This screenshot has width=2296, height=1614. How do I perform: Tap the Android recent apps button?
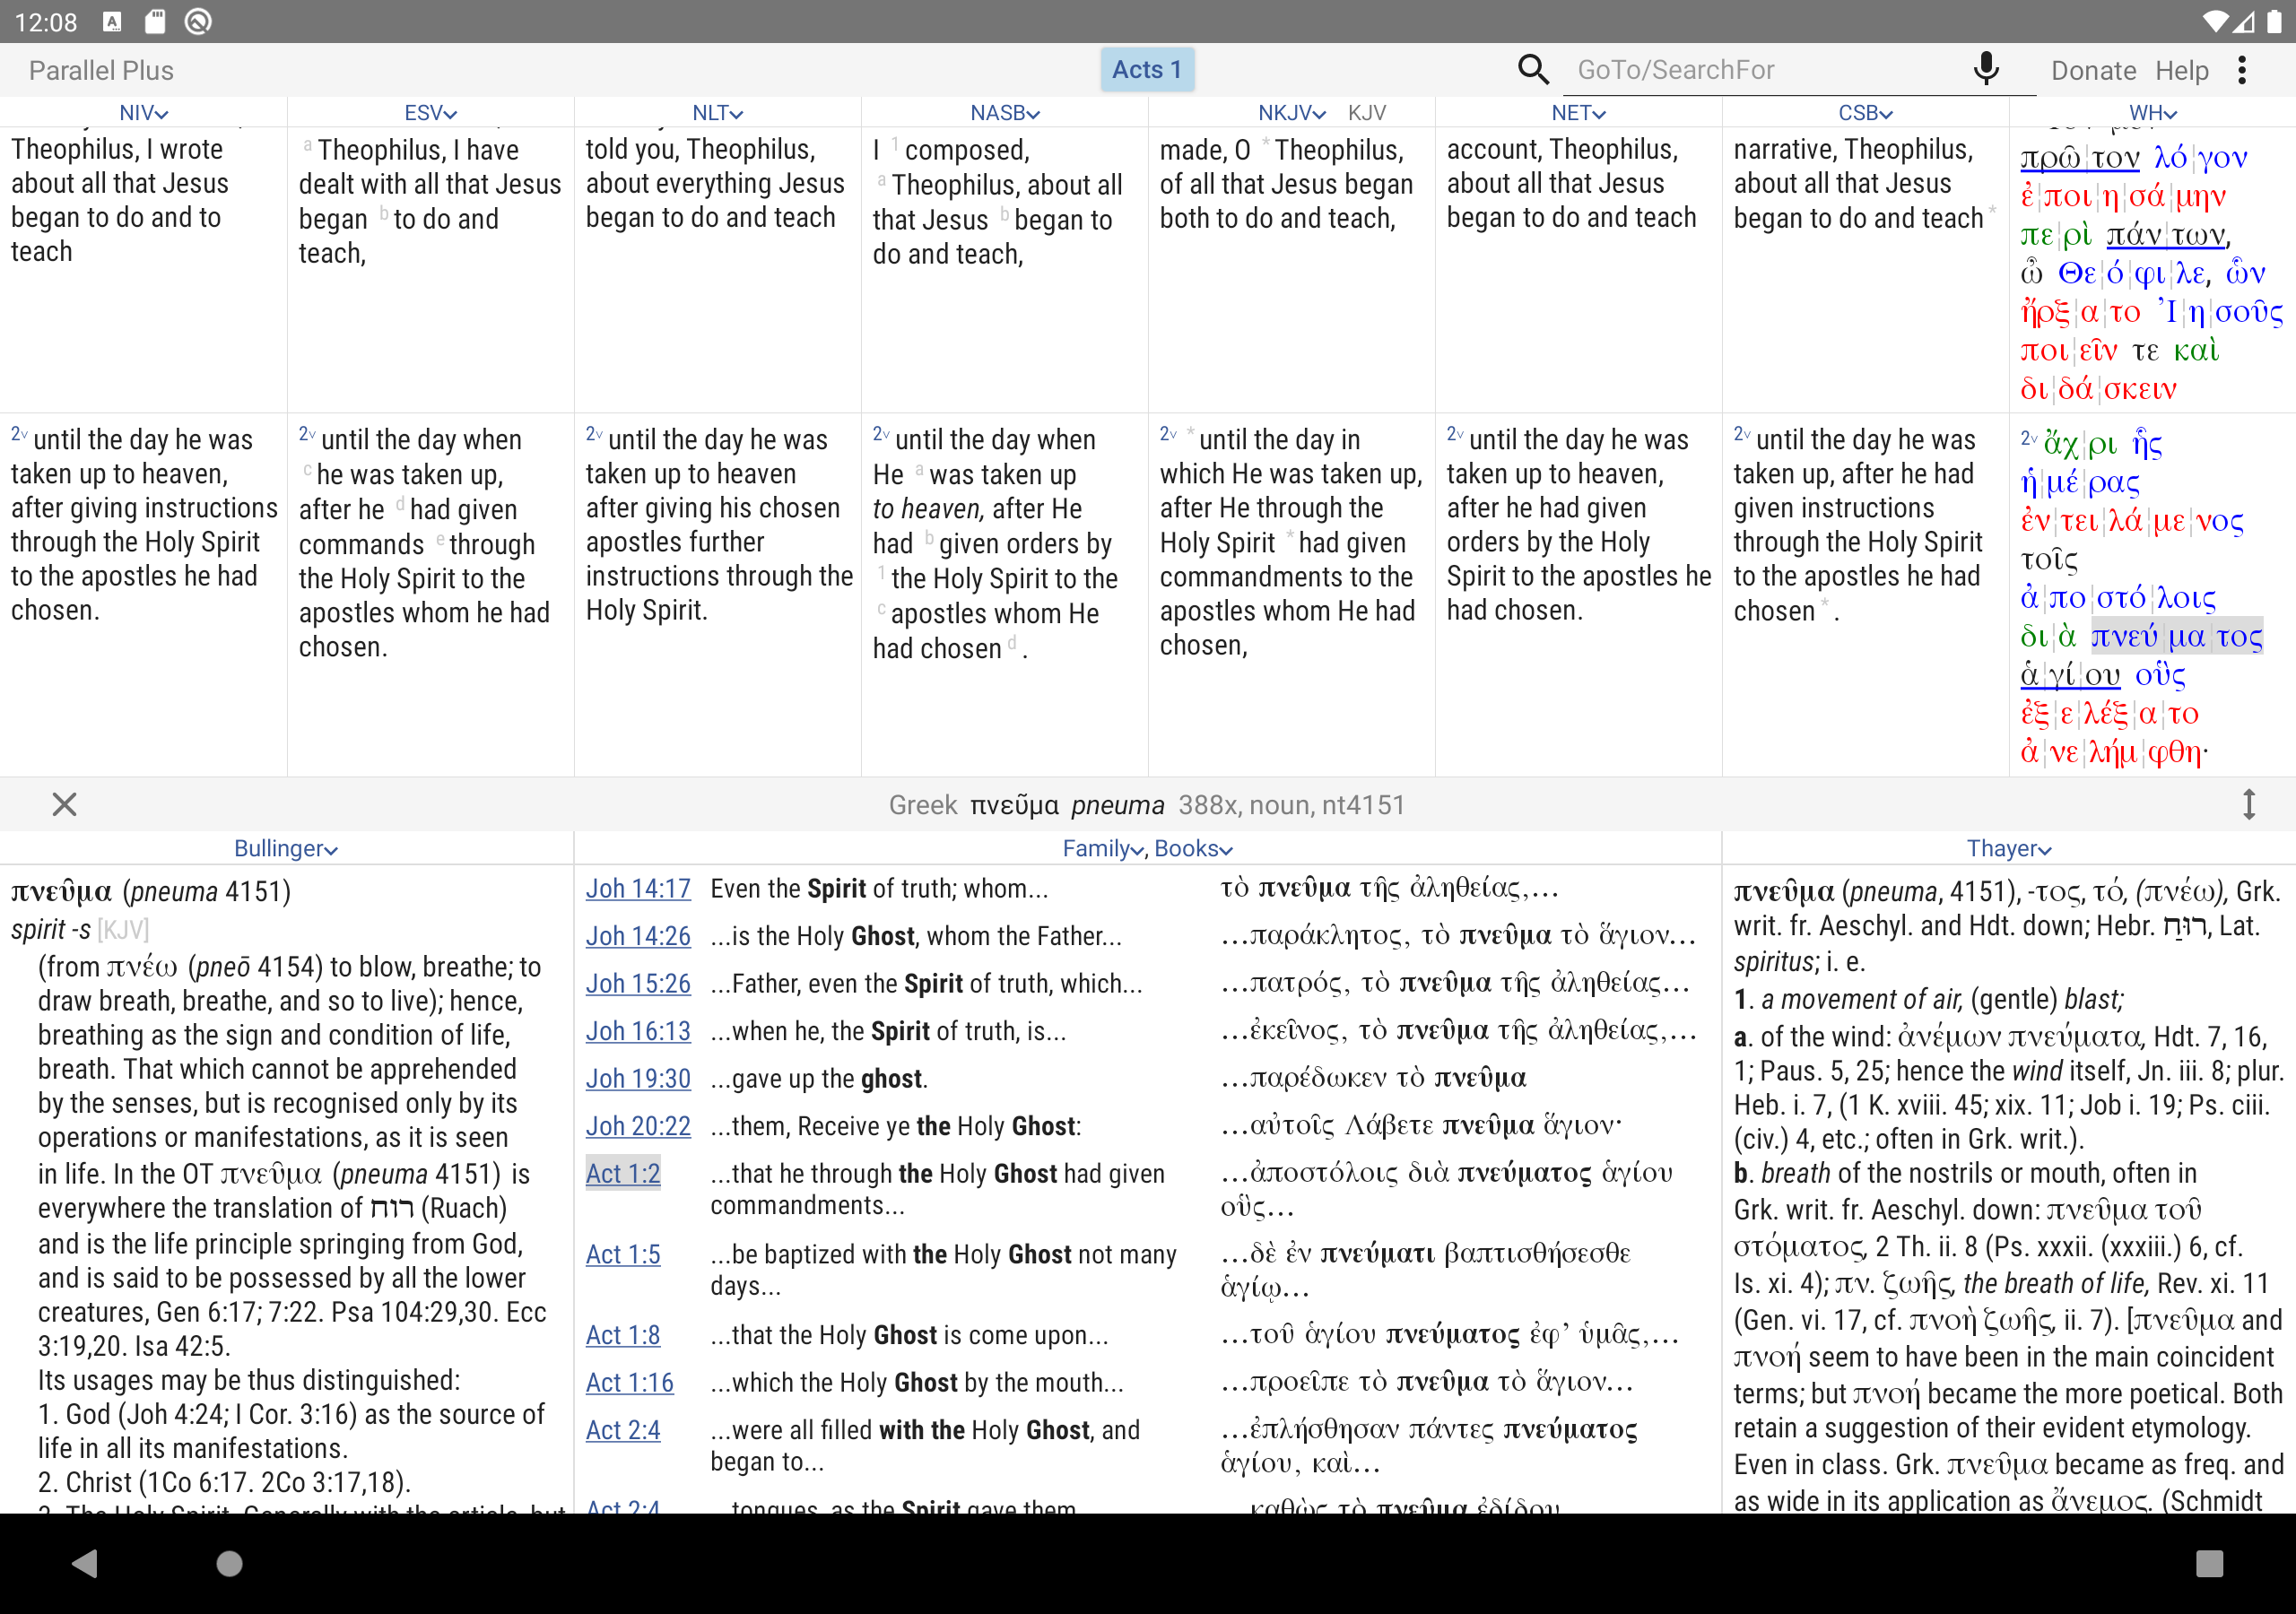coord(2209,1563)
